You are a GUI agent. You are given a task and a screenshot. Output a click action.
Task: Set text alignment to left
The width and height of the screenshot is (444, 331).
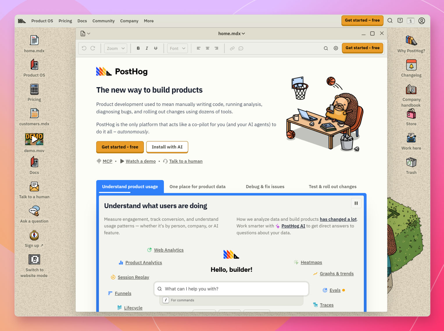pos(198,48)
